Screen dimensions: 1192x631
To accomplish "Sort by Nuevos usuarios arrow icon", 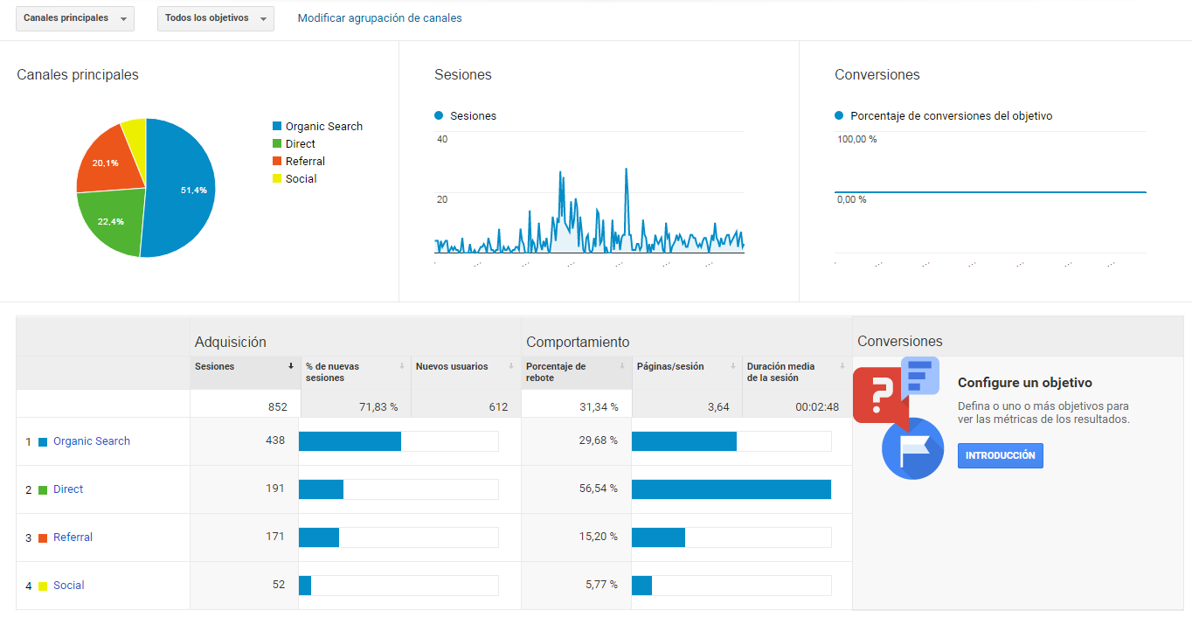I will point(512,366).
